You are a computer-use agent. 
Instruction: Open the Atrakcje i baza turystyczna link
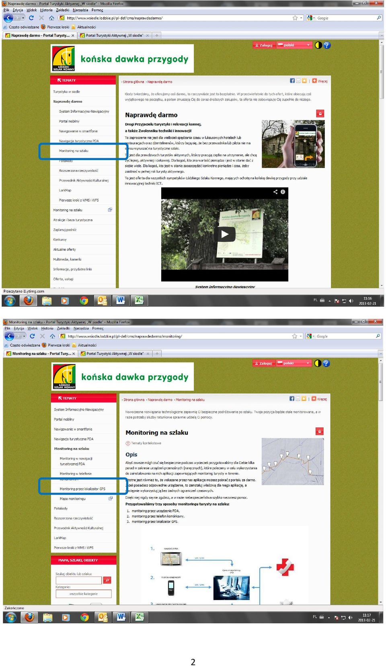(x=72, y=220)
